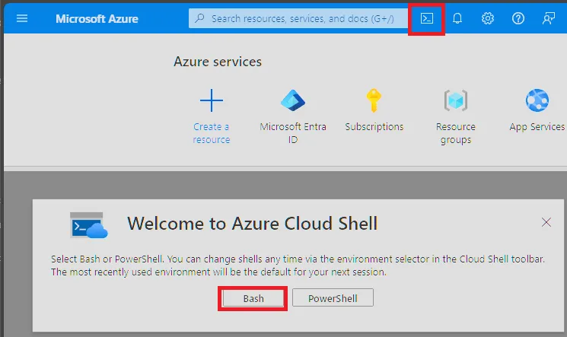Open the Resource groups cube icon
Viewport: 567px width, 337px height.
coord(455,100)
